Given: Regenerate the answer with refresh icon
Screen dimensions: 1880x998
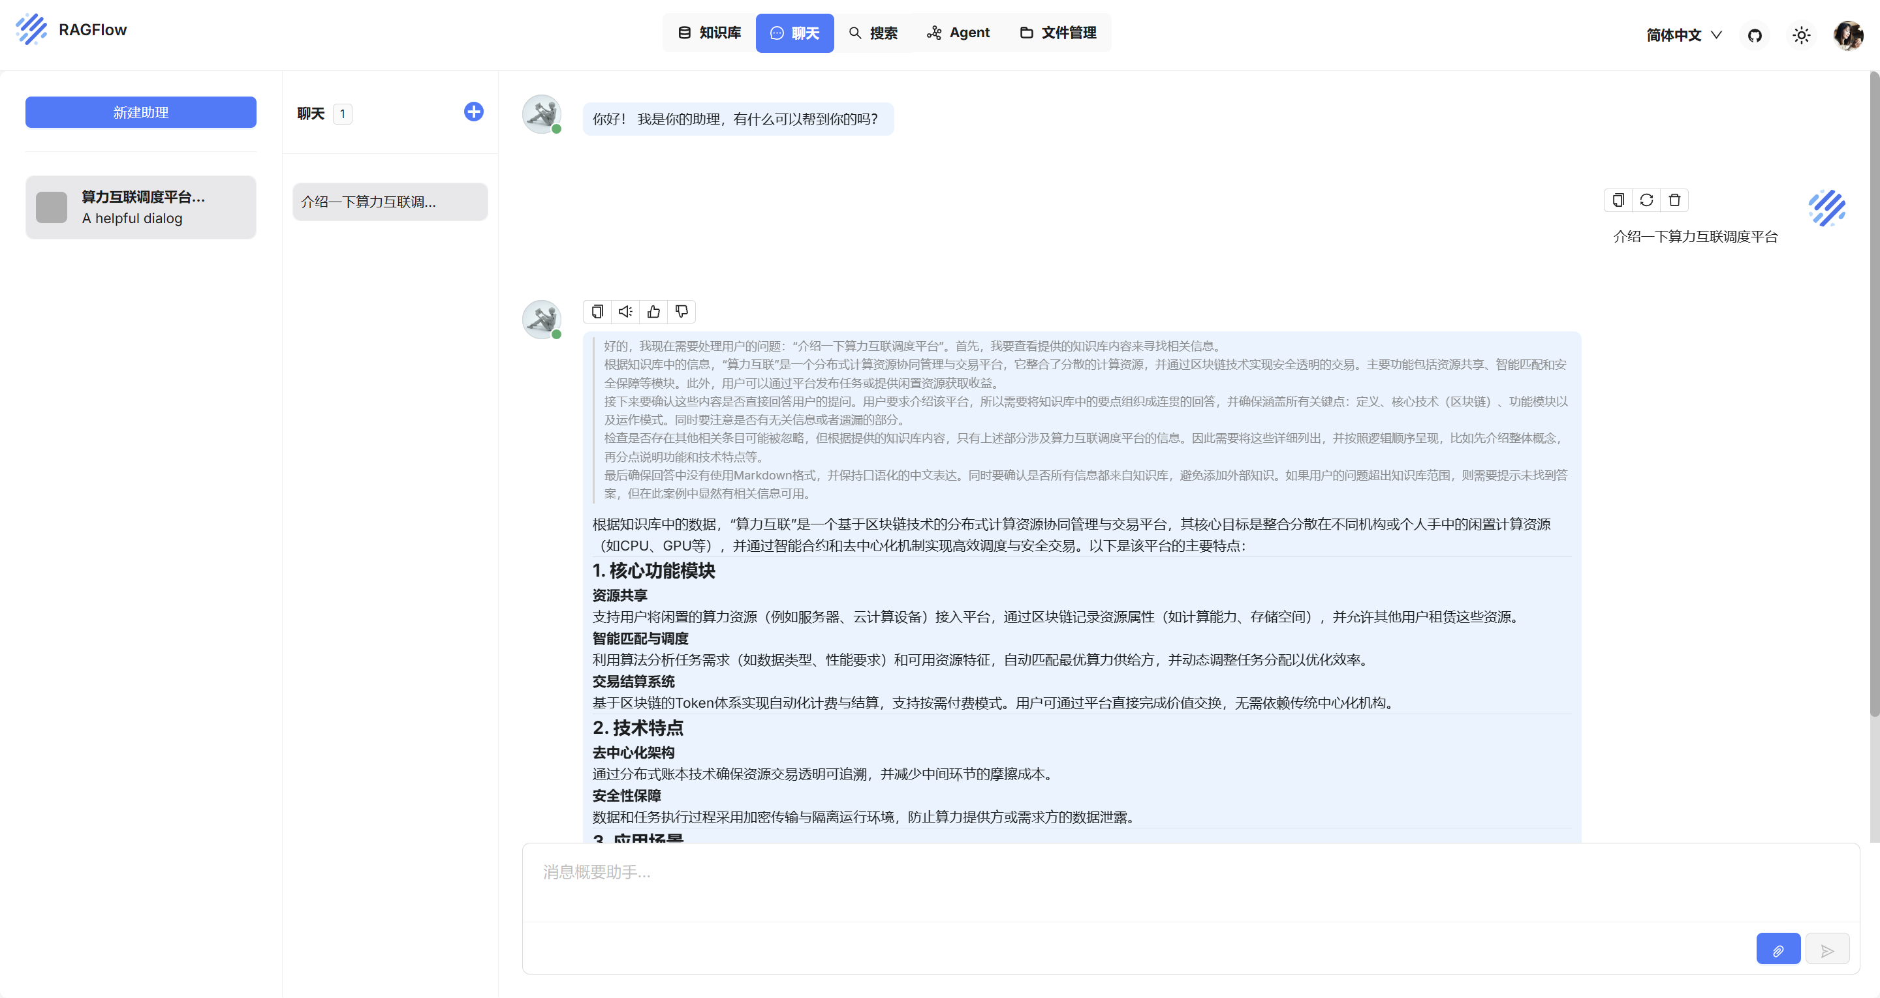Looking at the screenshot, I should point(1646,200).
